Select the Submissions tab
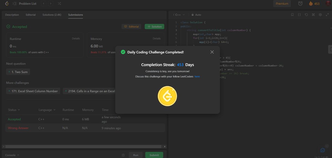 76,15
